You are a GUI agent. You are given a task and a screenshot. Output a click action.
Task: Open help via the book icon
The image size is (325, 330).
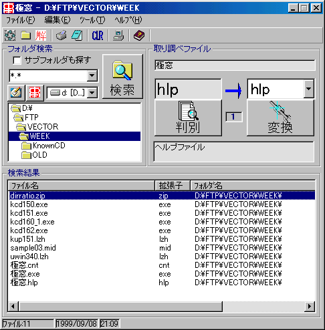pyautogui.click(x=139, y=35)
